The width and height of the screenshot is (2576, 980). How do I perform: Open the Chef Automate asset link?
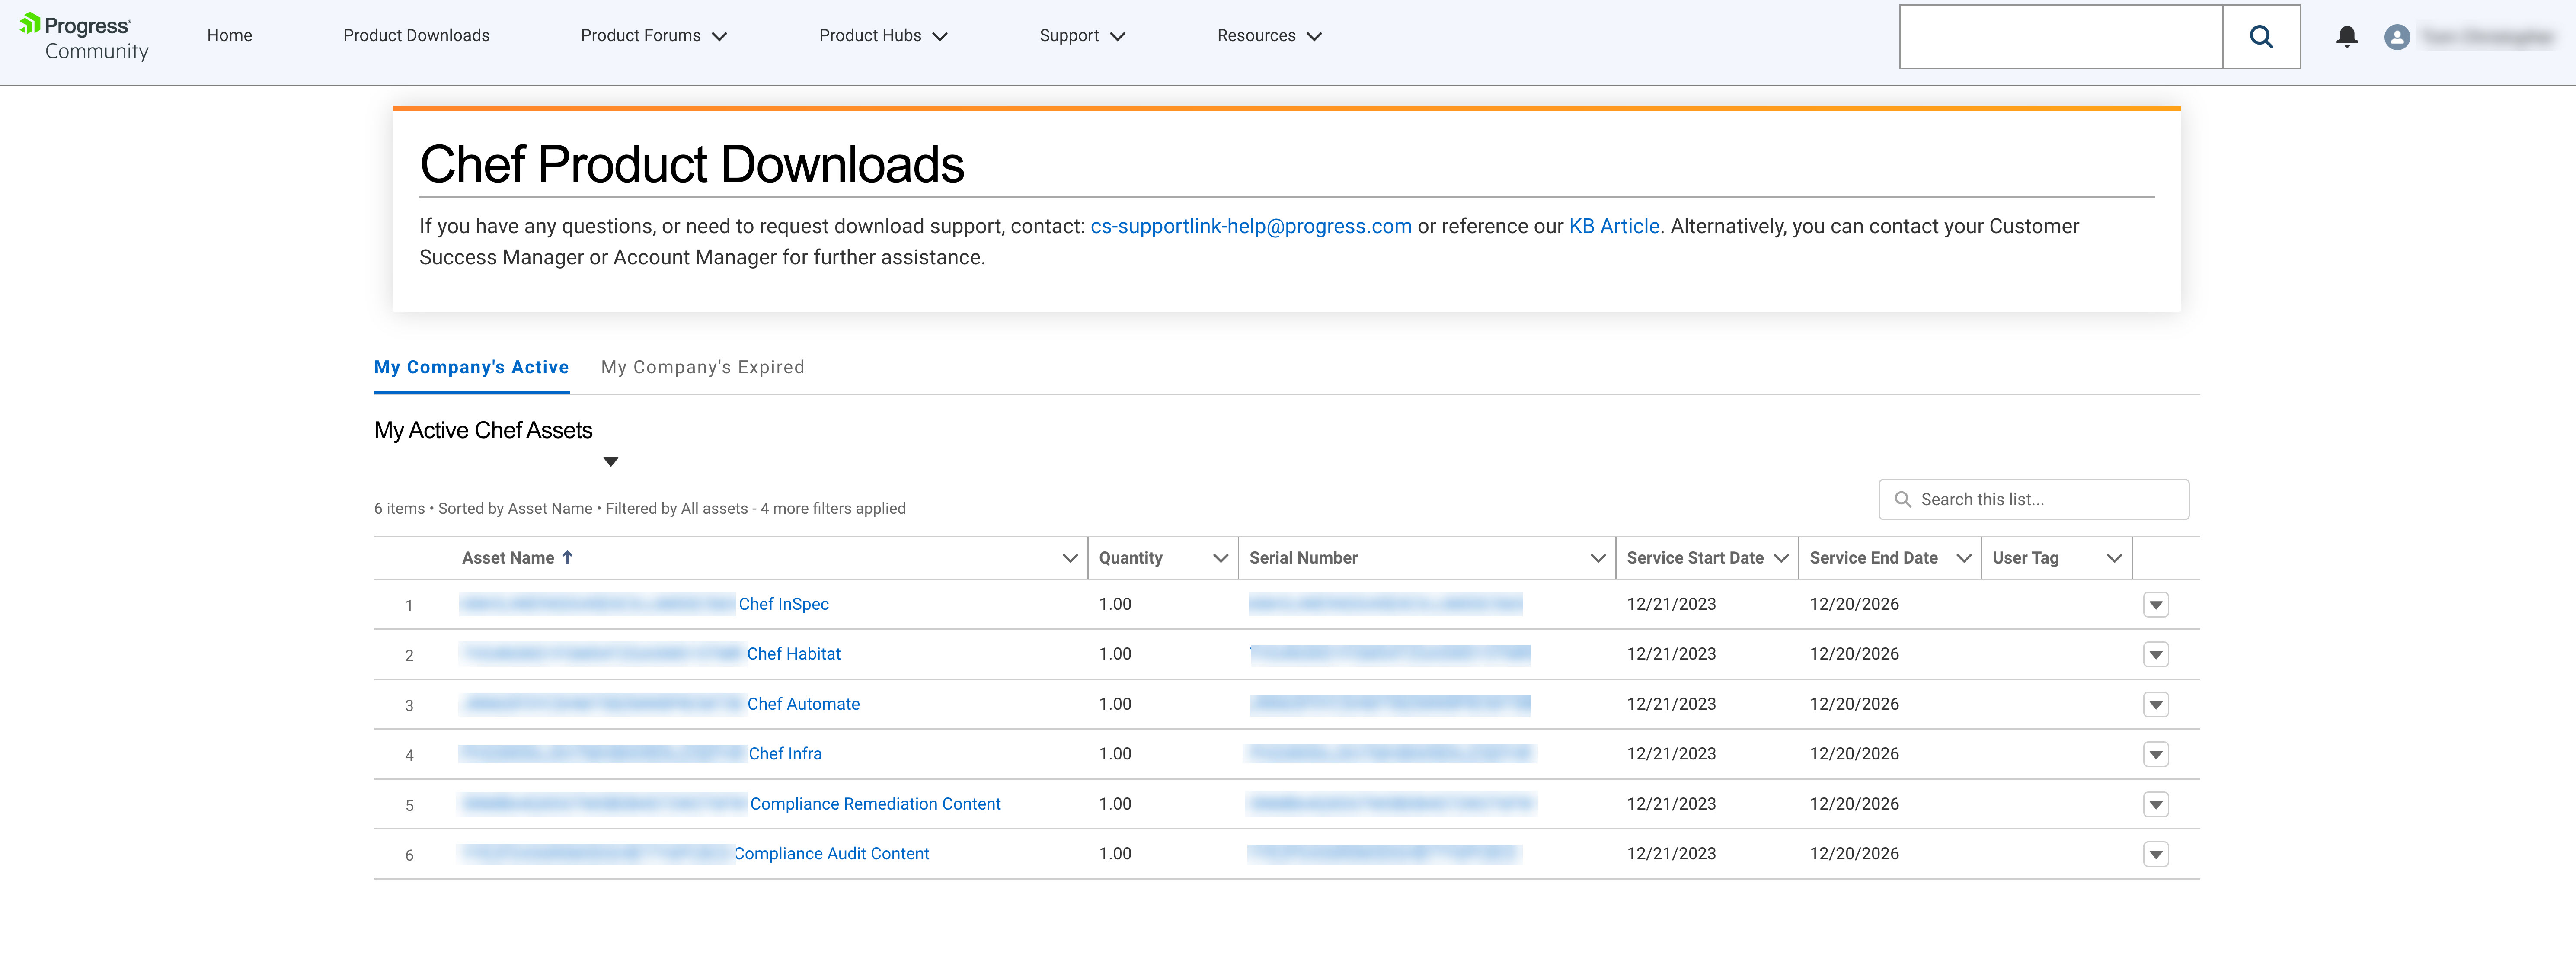coord(802,704)
